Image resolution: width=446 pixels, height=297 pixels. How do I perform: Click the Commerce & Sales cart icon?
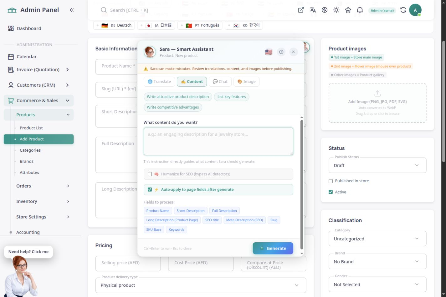coord(11,100)
